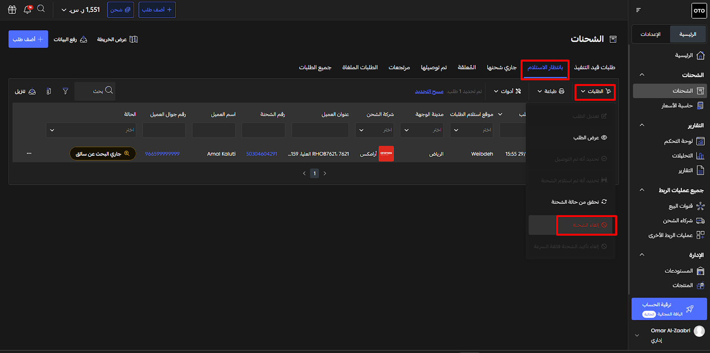Collapse the الإدارة sidebar section
The image size is (710, 353).
pyautogui.click(x=642, y=255)
